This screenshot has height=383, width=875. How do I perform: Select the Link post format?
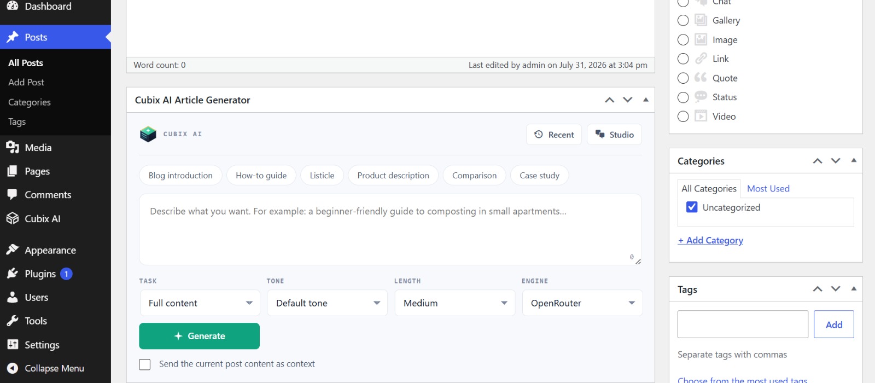pyautogui.click(x=683, y=59)
